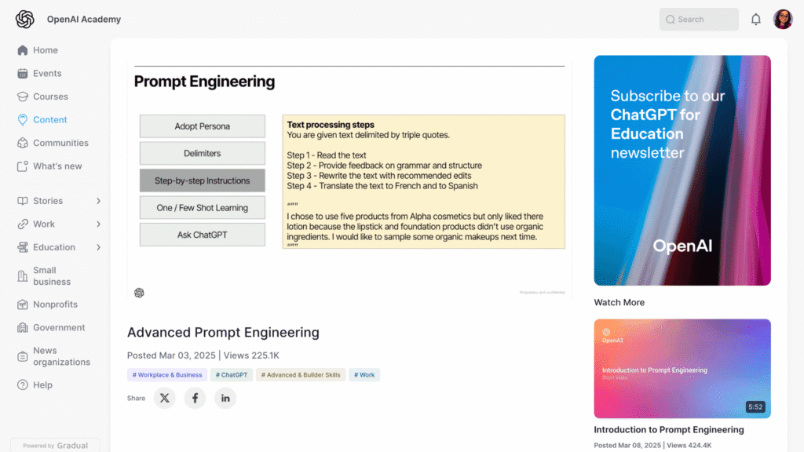The image size is (804, 452).
Task: Open Communities section
Action: click(60, 143)
